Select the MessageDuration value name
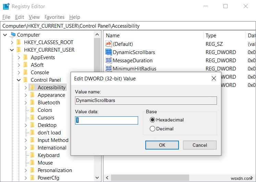This screenshot has width=256, height=182. tap(133, 61)
